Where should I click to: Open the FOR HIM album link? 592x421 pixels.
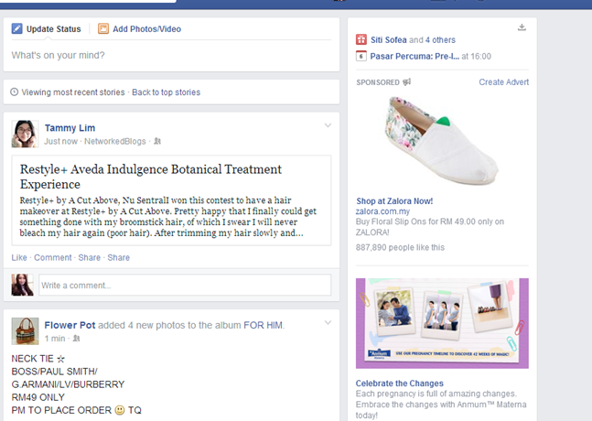[x=263, y=325]
